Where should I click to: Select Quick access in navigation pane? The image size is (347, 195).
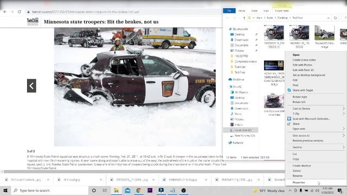click(x=240, y=29)
